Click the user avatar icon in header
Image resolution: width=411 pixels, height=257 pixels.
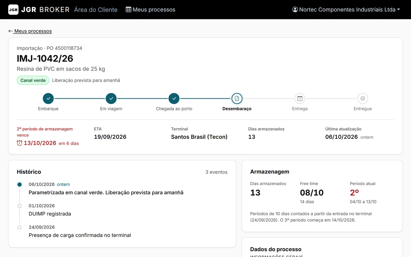click(x=295, y=10)
